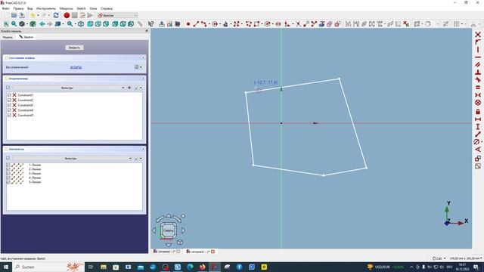The width and height of the screenshot is (484, 272).
Task: Open the constraints Фильтры dropdown
Action: click(69, 88)
